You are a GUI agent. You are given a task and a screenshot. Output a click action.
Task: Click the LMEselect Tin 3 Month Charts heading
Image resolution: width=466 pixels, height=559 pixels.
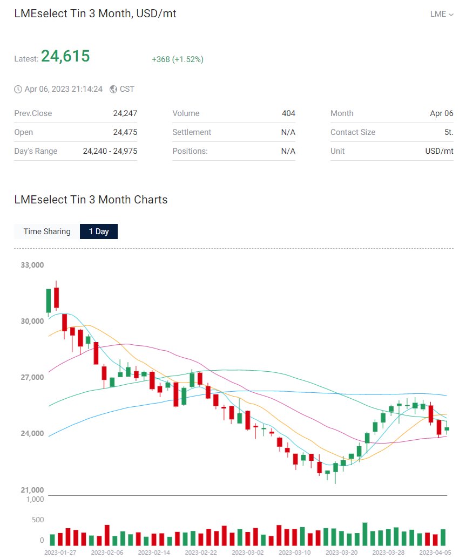click(x=91, y=200)
